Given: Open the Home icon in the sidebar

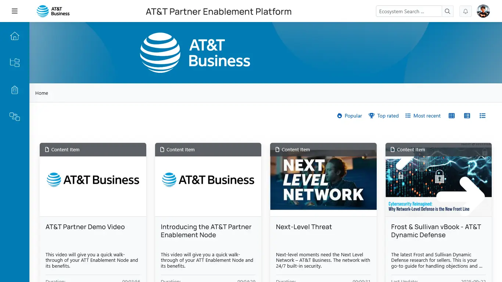Looking at the screenshot, I should pos(15,36).
